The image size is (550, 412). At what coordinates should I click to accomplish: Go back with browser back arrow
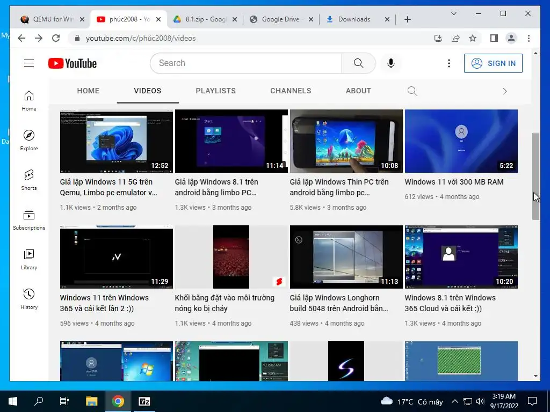click(21, 38)
